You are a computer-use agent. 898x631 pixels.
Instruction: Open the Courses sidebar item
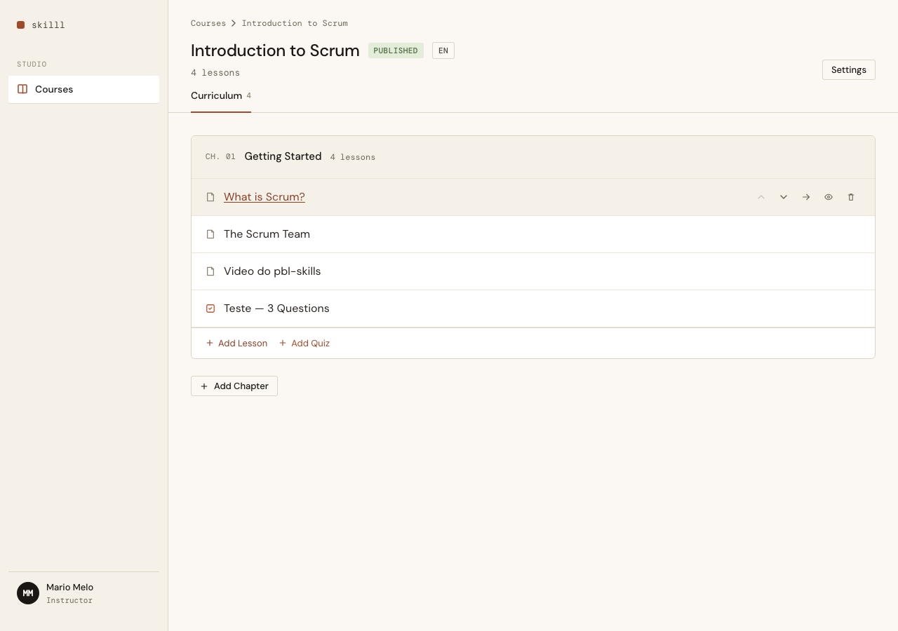(83, 89)
